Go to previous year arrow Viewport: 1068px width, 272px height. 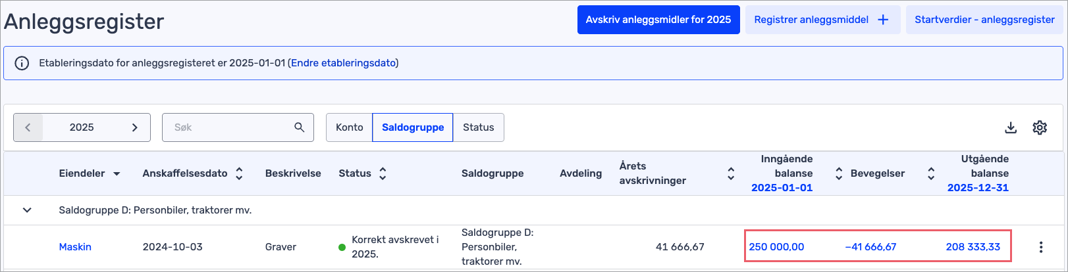(x=28, y=127)
